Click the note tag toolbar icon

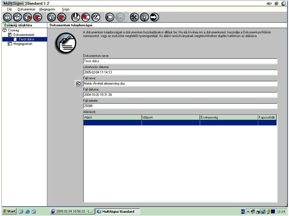pyautogui.click(x=110, y=17)
